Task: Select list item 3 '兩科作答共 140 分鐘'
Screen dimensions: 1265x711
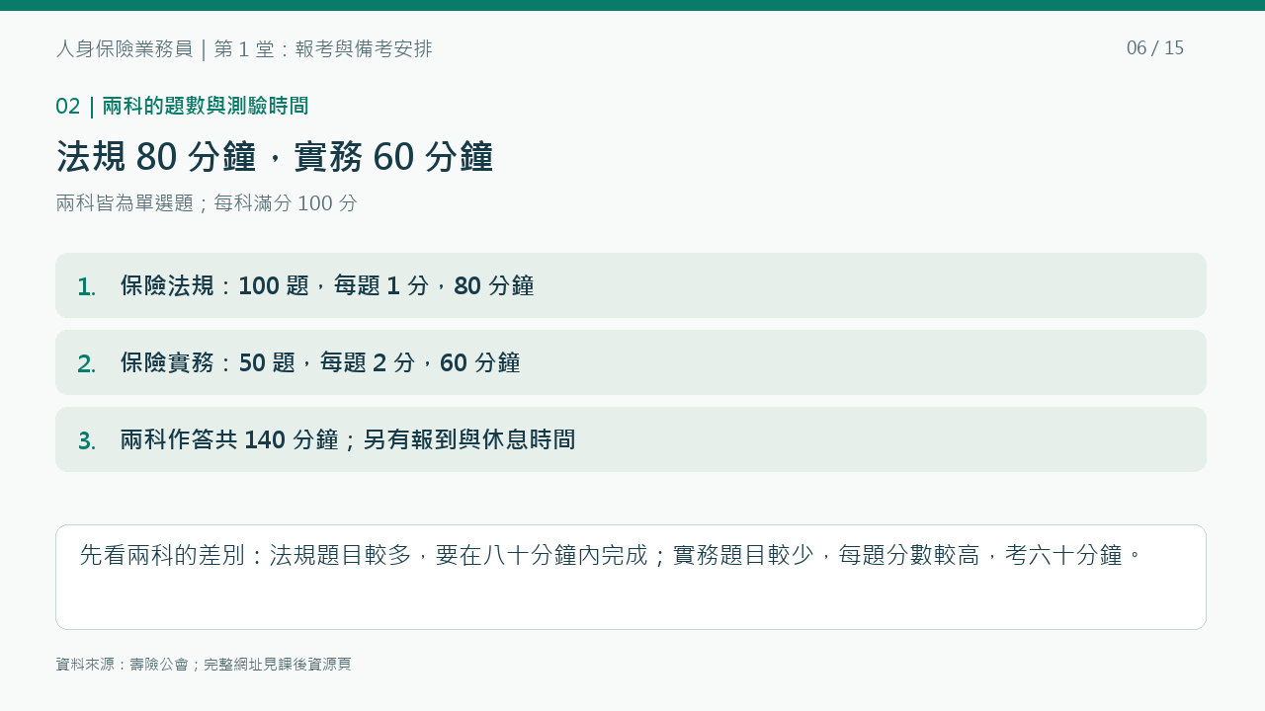Action: tap(631, 439)
